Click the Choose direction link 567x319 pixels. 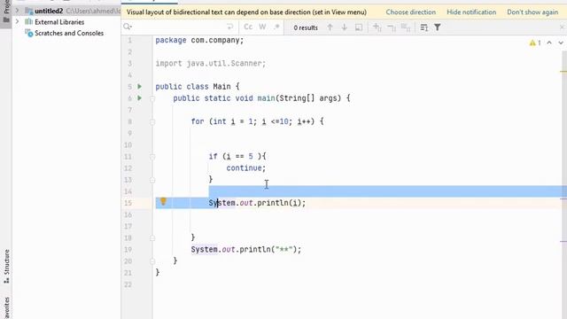tap(411, 12)
